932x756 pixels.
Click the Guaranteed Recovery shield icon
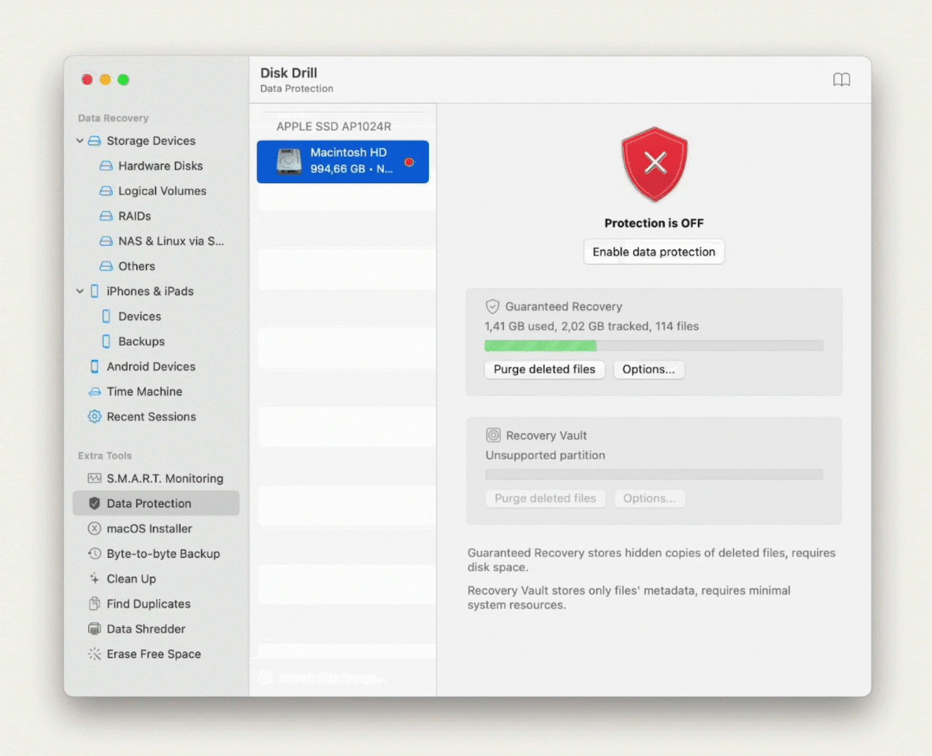(492, 307)
